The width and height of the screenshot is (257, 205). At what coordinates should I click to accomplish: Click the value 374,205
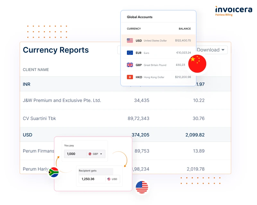click(140, 135)
